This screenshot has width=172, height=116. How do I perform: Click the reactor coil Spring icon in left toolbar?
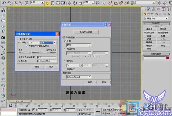(x=3, y=42)
